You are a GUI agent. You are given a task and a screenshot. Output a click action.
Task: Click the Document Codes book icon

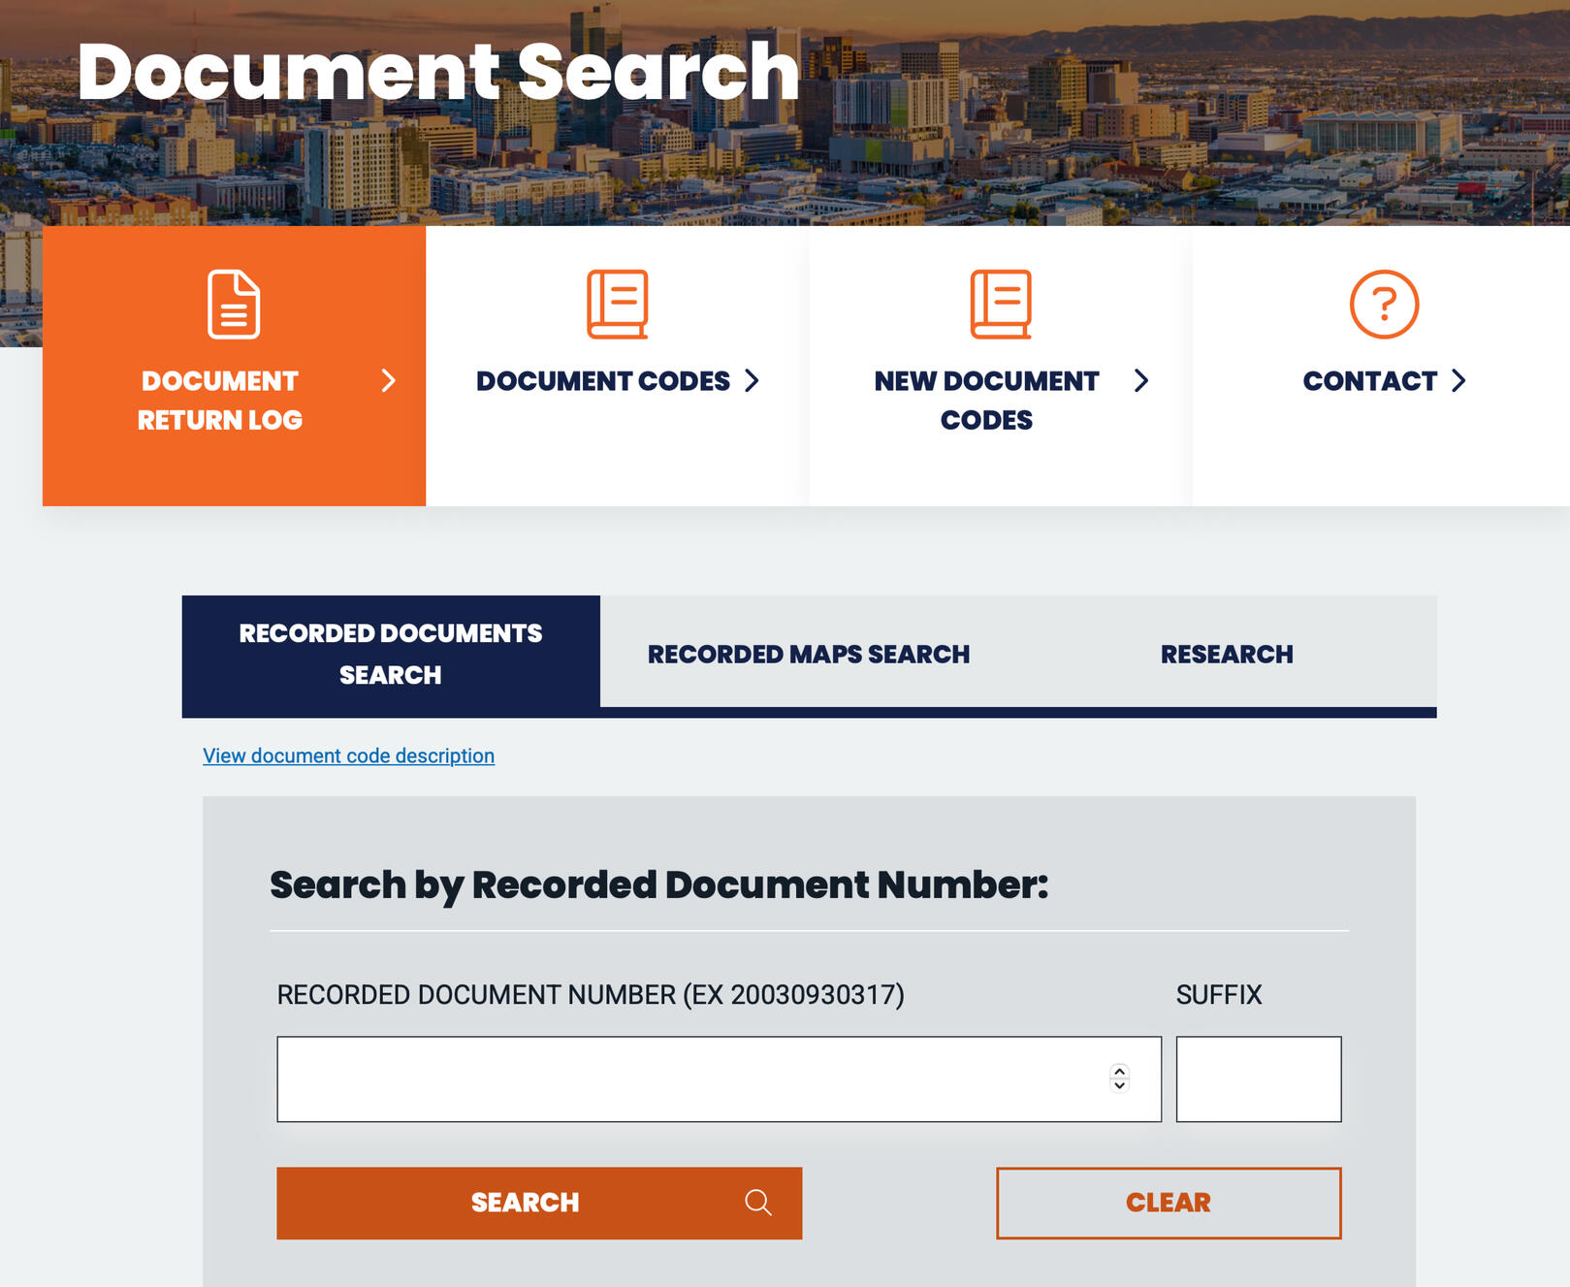[x=617, y=305]
